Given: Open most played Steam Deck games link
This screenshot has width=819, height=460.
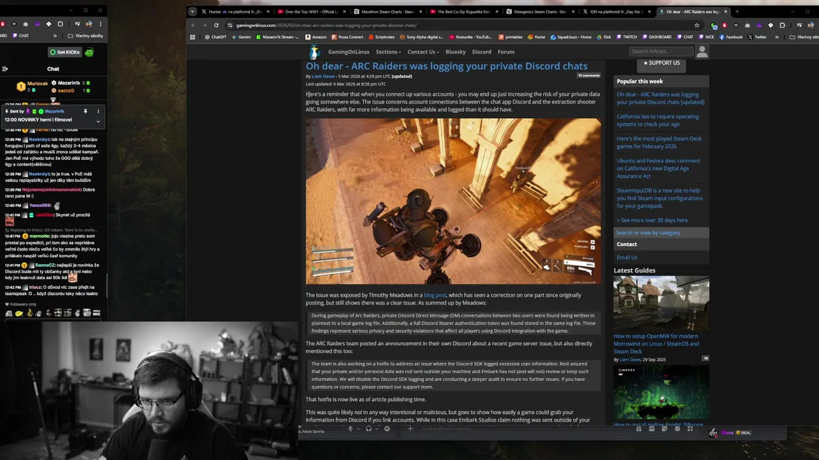Looking at the screenshot, I should [659, 142].
